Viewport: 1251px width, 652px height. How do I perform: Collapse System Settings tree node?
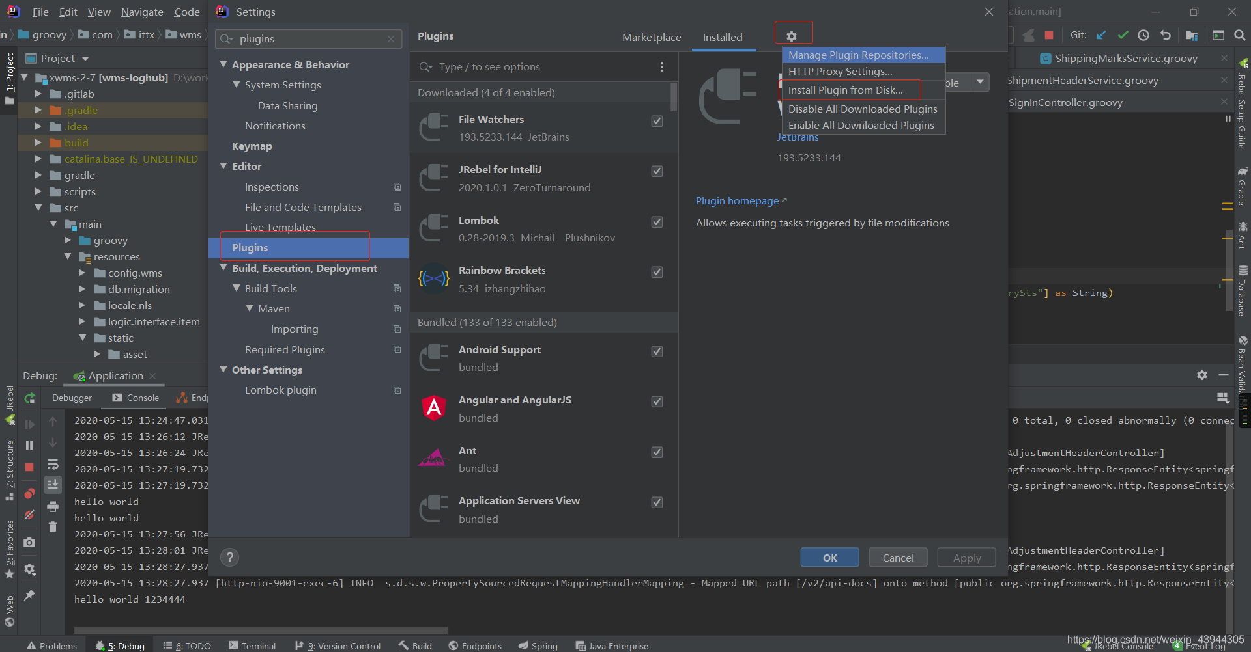tap(237, 85)
